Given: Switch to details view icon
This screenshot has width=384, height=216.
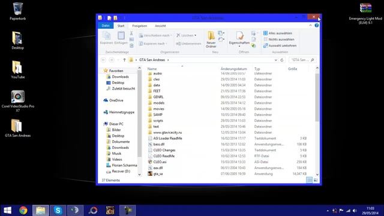Looking at the screenshot, I should [310, 180].
